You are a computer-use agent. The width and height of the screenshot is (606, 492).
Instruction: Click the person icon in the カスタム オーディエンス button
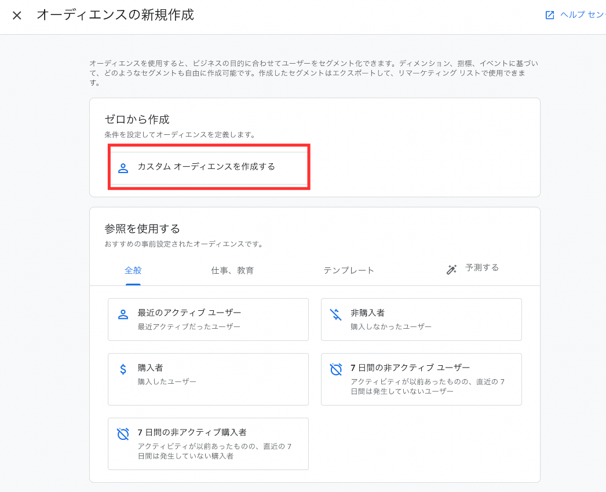(123, 168)
